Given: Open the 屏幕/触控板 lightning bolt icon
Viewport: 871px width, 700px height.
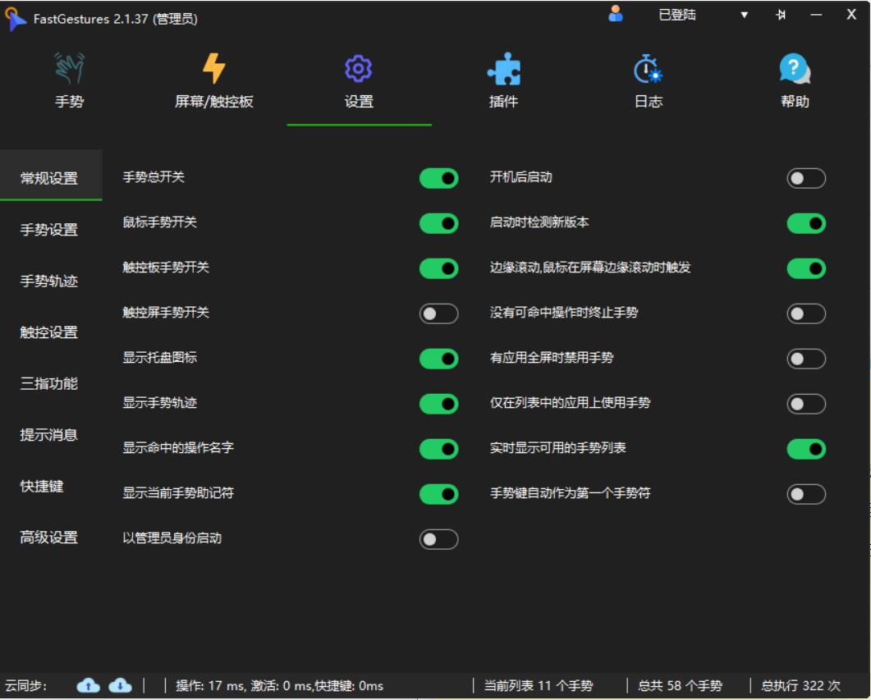Looking at the screenshot, I should click(213, 70).
